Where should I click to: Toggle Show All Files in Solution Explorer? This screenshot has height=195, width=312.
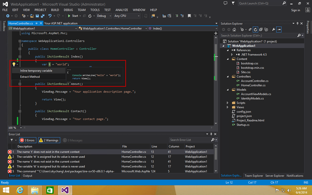[266, 30]
